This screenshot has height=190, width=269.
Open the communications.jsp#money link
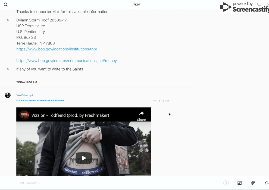[x=66, y=61]
